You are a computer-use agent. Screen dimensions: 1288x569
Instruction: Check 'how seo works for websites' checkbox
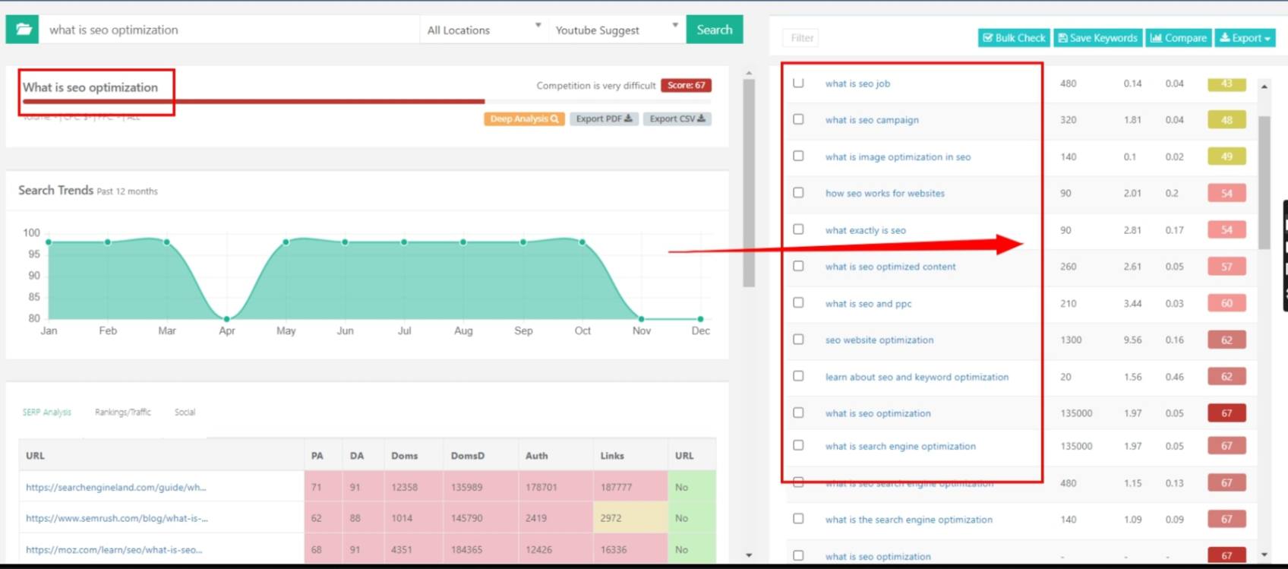(798, 192)
